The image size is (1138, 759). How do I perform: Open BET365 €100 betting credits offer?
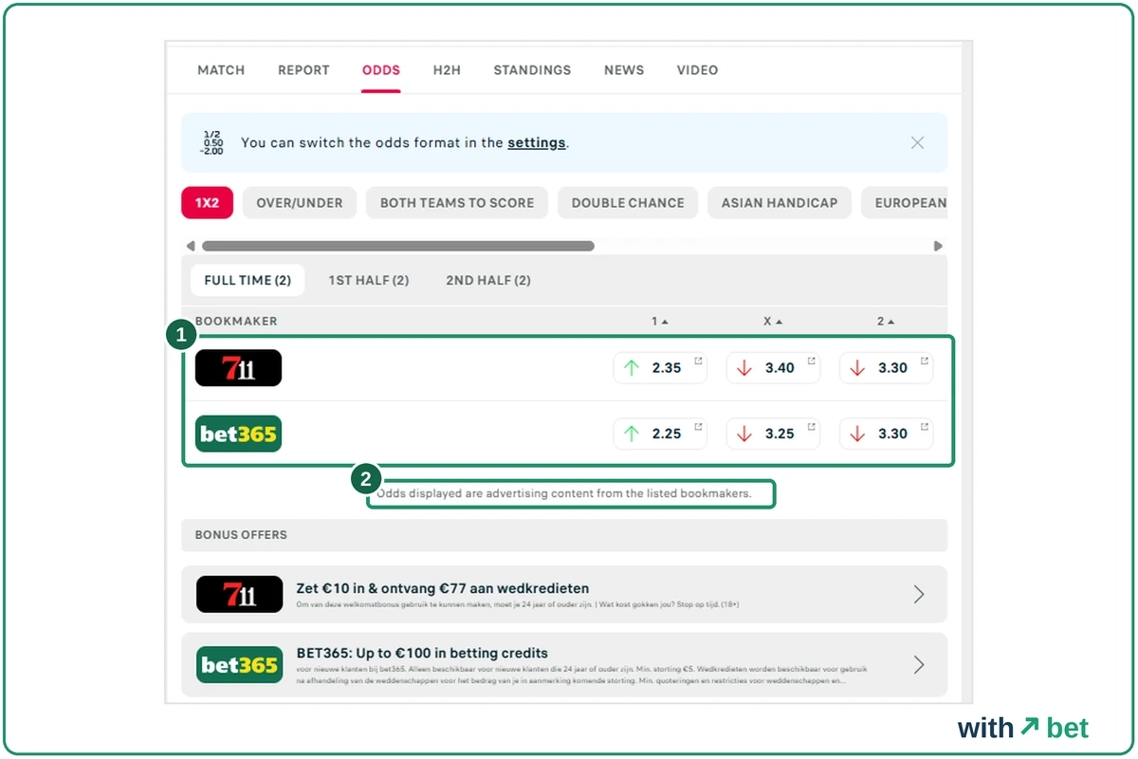(564, 664)
